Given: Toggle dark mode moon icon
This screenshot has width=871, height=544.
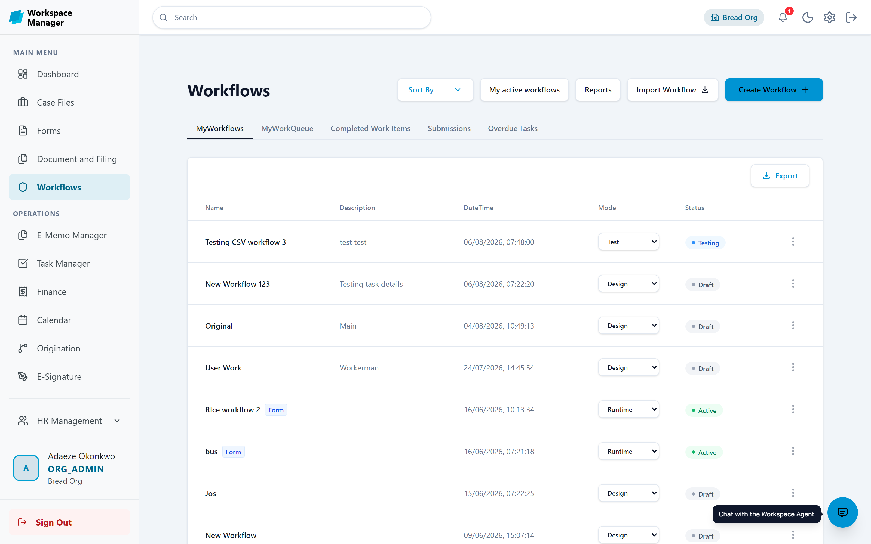Looking at the screenshot, I should point(808,17).
